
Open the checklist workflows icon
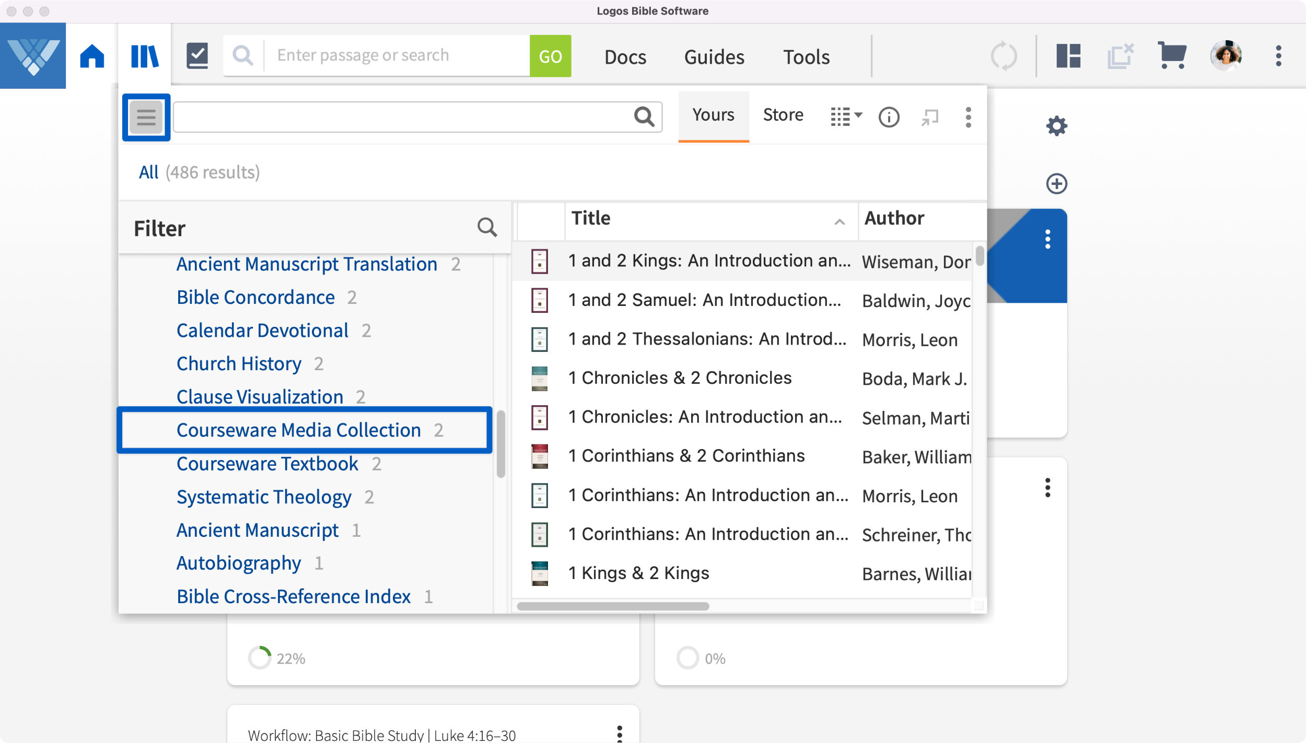point(197,56)
